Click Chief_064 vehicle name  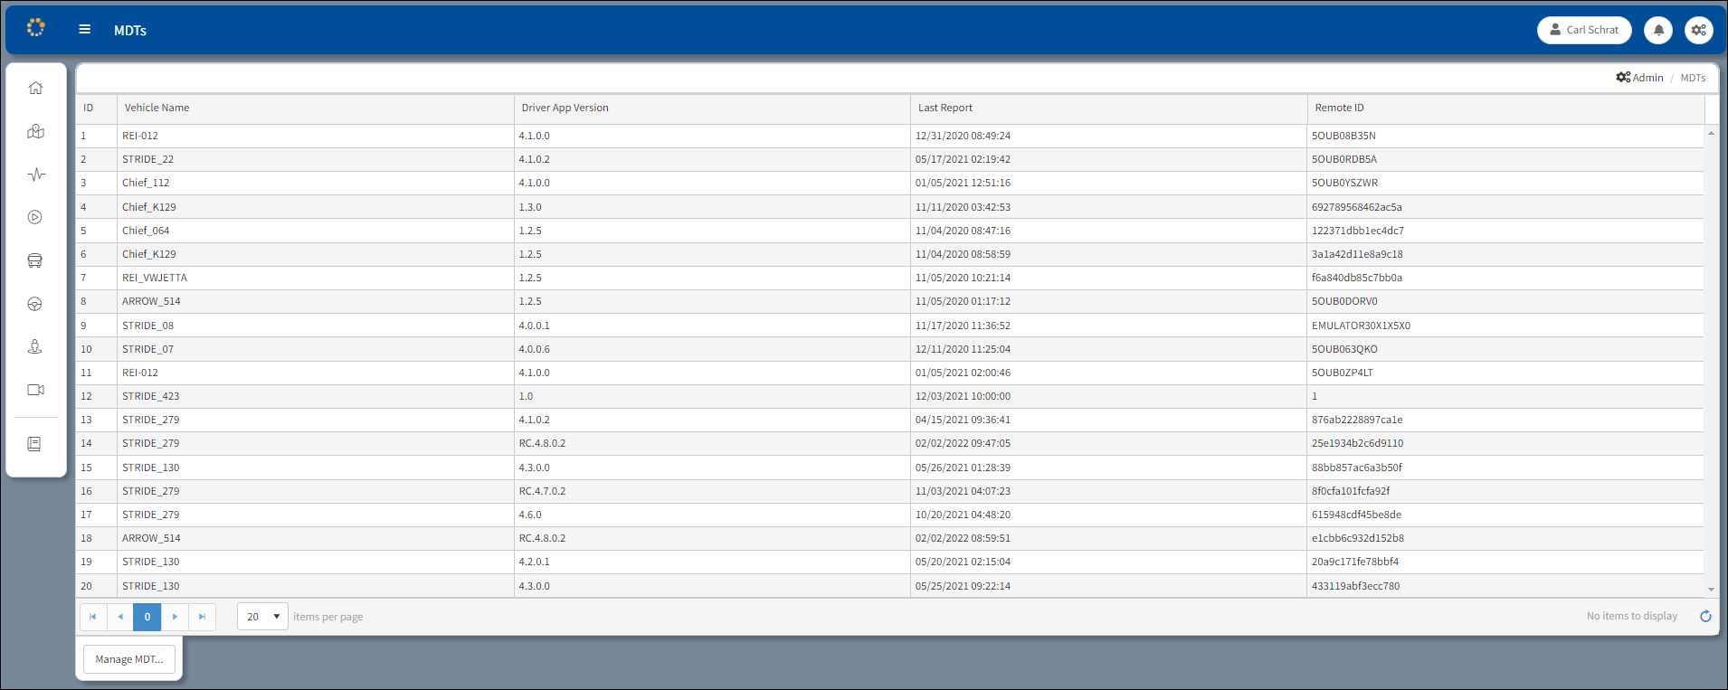(146, 231)
